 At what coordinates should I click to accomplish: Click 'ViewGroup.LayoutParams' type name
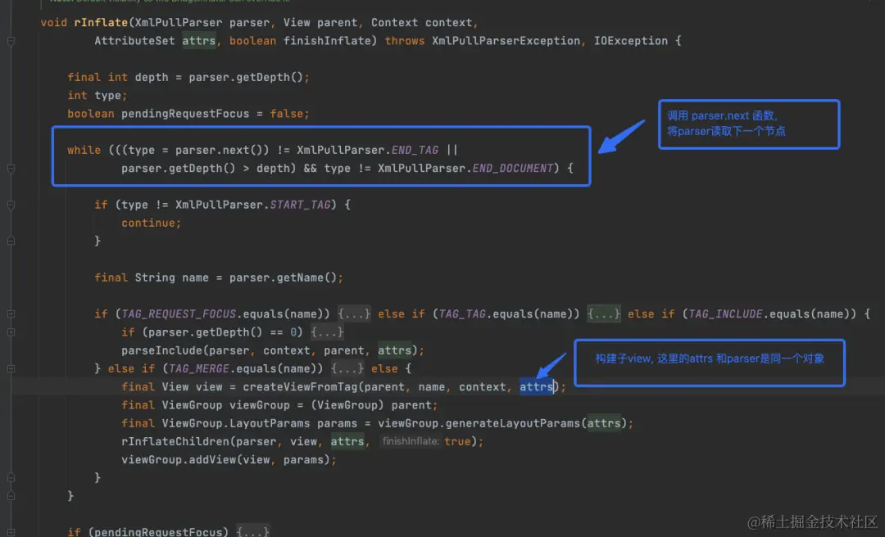pos(236,423)
